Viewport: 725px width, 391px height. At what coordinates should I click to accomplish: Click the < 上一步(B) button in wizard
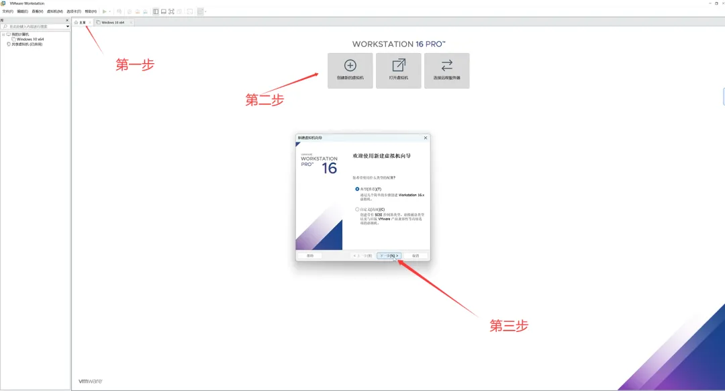point(362,255)
